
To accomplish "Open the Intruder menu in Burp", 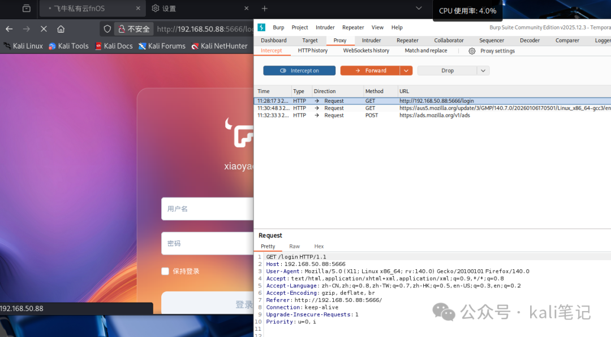I will (x=325, y=27).
